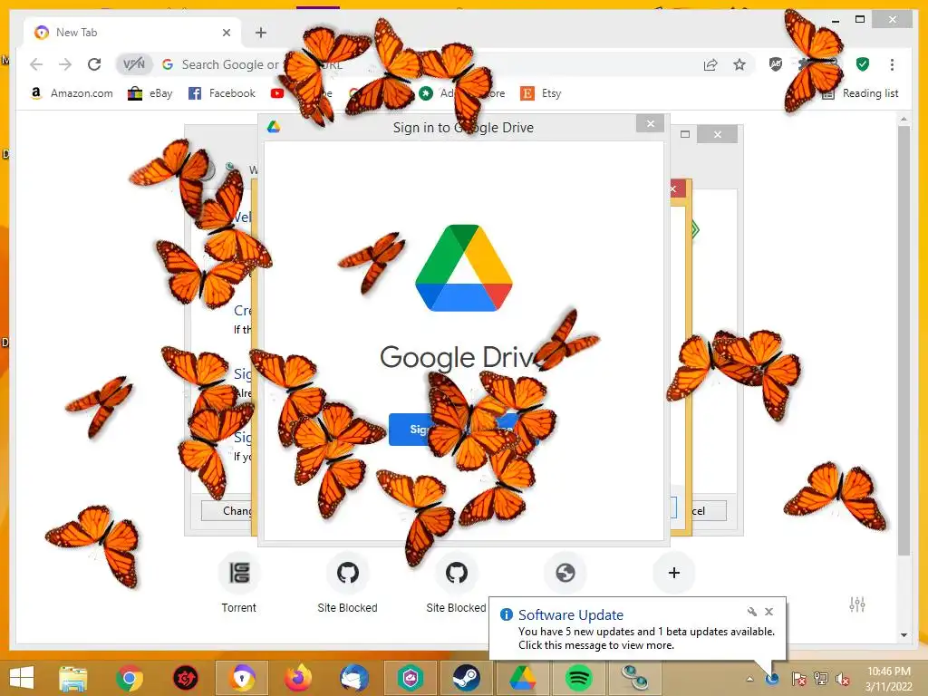Open the network tray icon

pyautogui.click(x=821, y=679)
